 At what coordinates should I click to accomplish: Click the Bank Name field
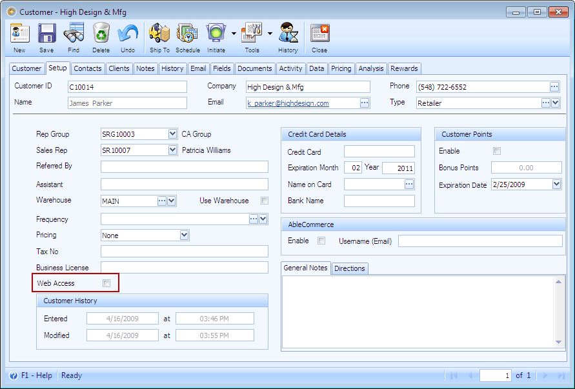pos(379,201)
